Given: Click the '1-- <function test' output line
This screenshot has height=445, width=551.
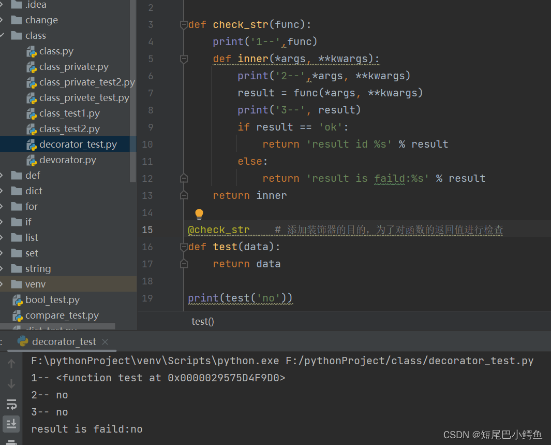Looking at the screenshot, I should [x=158, y=378].
